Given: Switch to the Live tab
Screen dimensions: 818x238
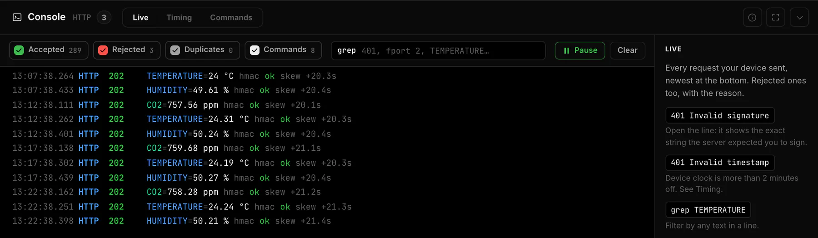Looking at the screenshot, I should [x=140, y=18].
